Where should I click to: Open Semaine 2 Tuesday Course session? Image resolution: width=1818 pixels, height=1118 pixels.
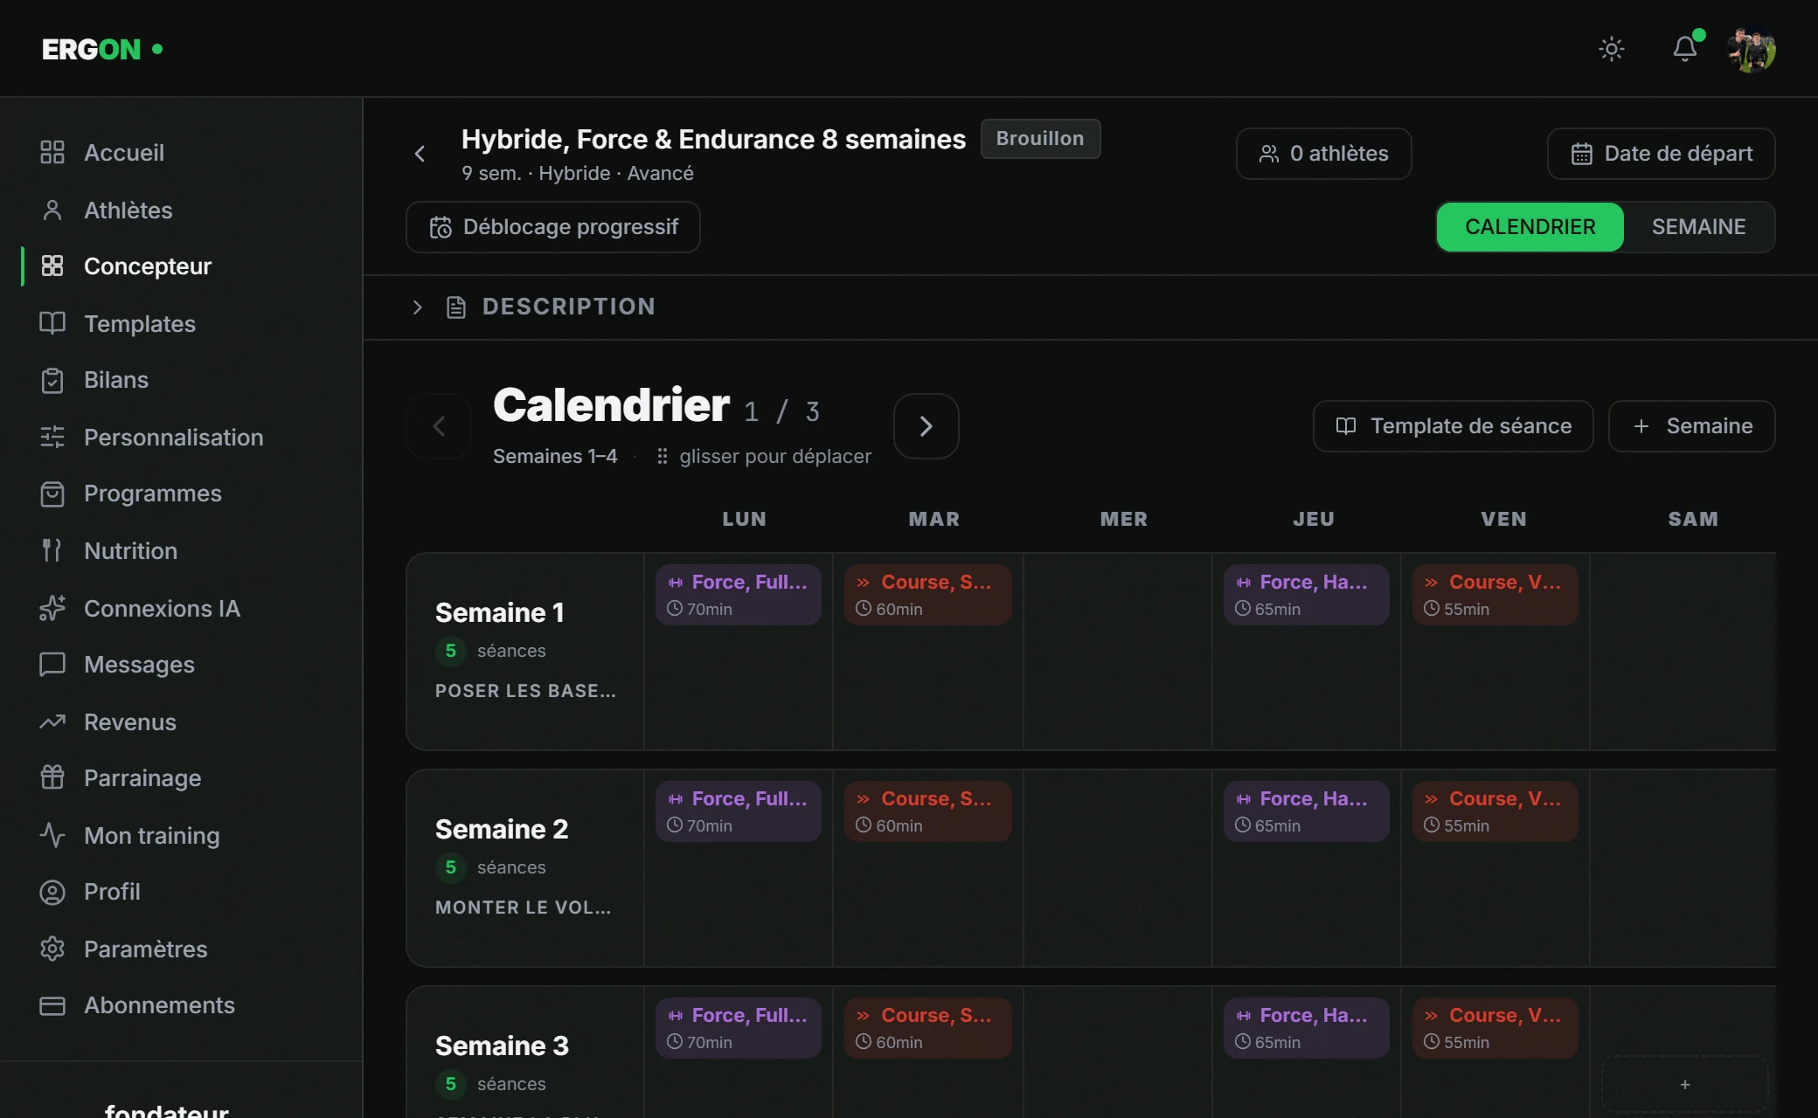tap(928, 811)
